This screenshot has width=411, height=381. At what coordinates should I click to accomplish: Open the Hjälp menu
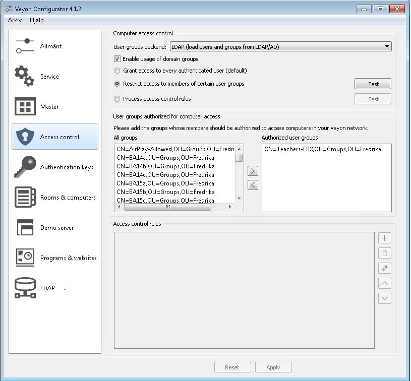37,20
